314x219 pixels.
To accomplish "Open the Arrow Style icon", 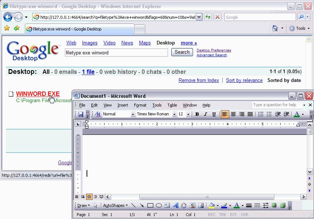I will click(266, 205).
